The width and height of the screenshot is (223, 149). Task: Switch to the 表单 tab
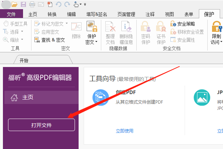coord(189,14)
